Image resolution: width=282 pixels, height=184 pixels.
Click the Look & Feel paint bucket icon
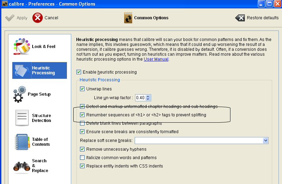coord(21,47)
